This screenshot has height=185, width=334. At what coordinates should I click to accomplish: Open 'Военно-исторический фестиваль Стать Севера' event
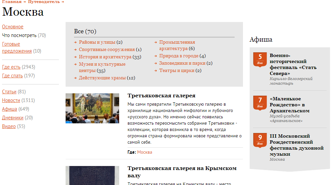pyautogui.click(x=293, y=64)
